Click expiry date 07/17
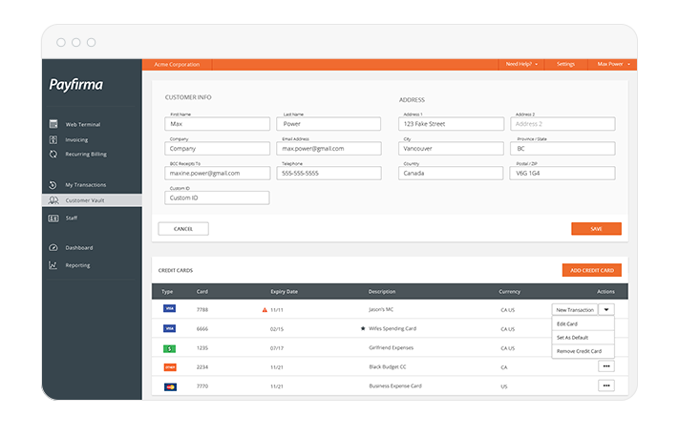This screenshot has width=679, height=437. (x=277, y=348)
